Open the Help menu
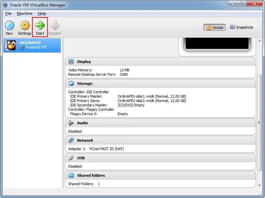 (42, 13)
